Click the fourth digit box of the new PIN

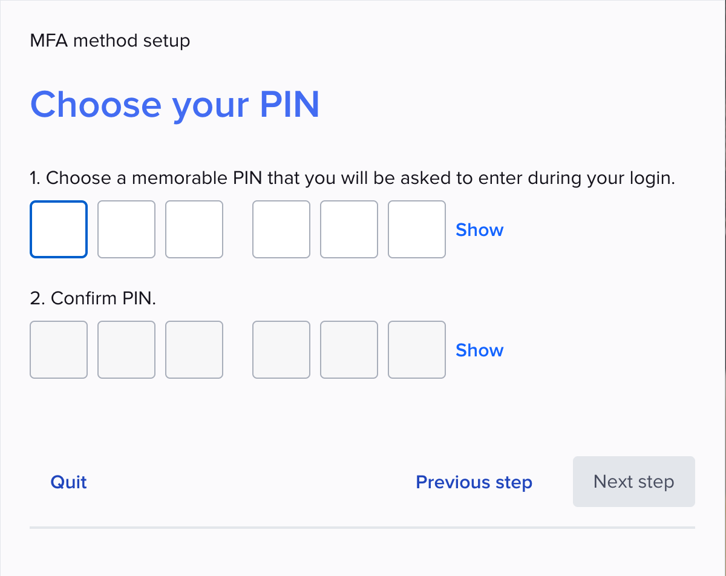(x=281, y=229)
